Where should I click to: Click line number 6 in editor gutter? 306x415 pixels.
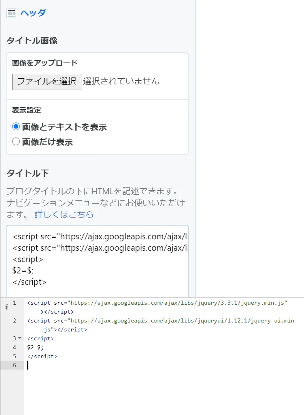coord(15,365)
